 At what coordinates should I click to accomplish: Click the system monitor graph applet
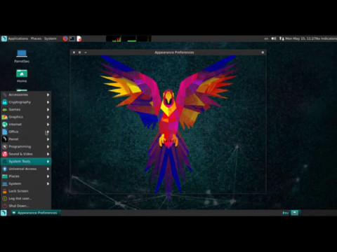pyautogui.click(x=128, y=38)
